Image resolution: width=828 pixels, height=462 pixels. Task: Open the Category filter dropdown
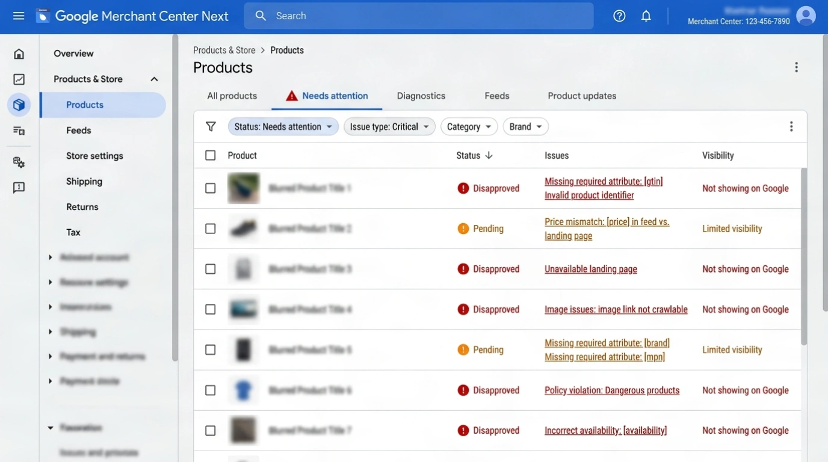[x=469, y=126]
